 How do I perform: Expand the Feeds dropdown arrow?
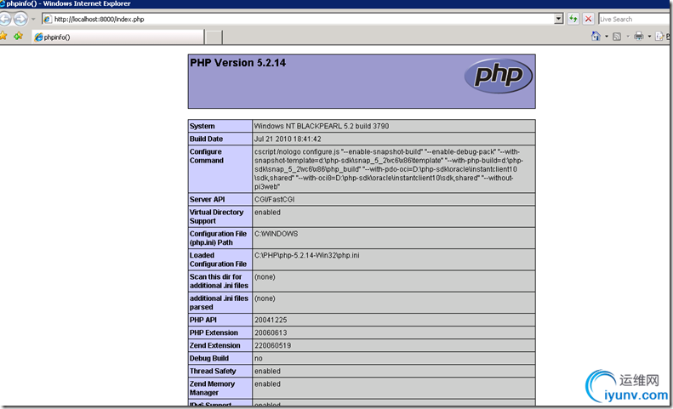coord(628,37)
